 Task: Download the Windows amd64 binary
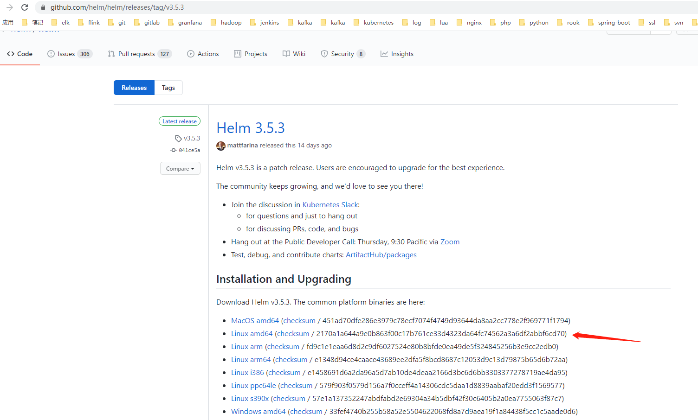(x=258, y=411)
